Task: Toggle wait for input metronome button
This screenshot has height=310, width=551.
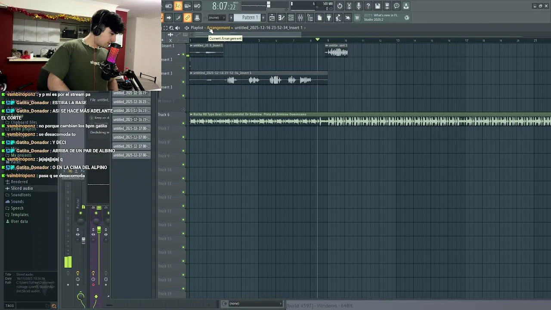Action: pos(168,6)
